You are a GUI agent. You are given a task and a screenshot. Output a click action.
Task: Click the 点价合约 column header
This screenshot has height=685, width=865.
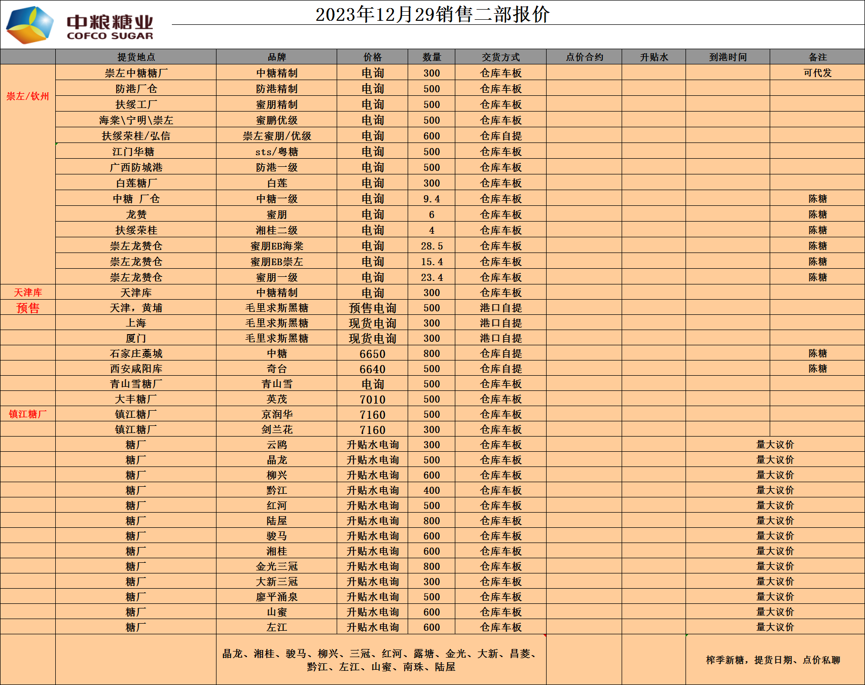(x=584, y=57)
